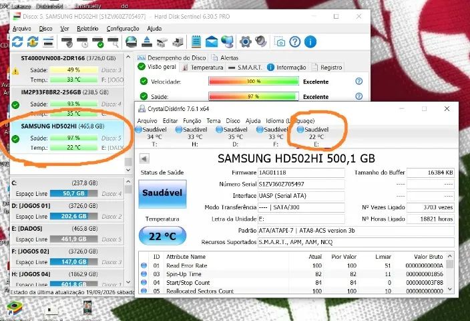Click the notepad report icon

pyautogui.click(x=196, y=41)
